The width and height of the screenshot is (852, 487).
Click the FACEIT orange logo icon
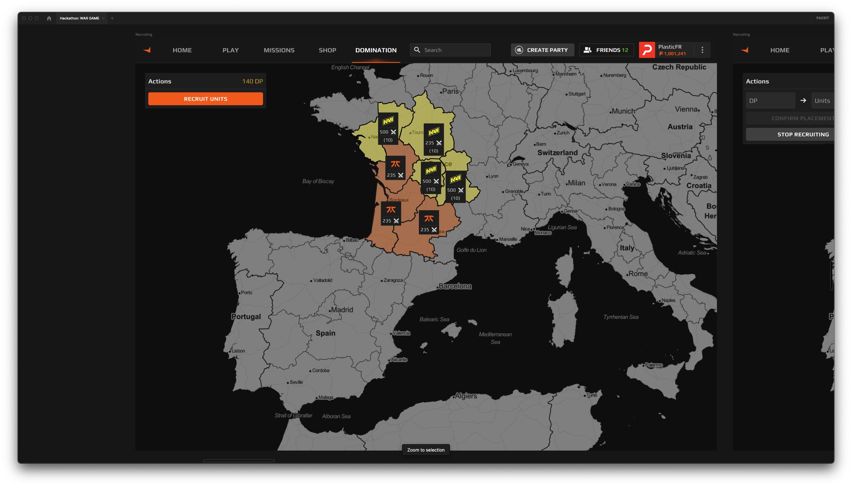point(147,50)
